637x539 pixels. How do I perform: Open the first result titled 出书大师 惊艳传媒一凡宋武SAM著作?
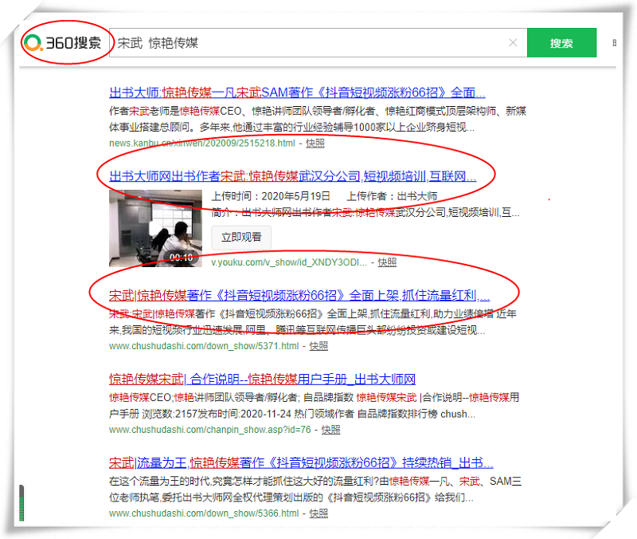[x=297, y=92]
